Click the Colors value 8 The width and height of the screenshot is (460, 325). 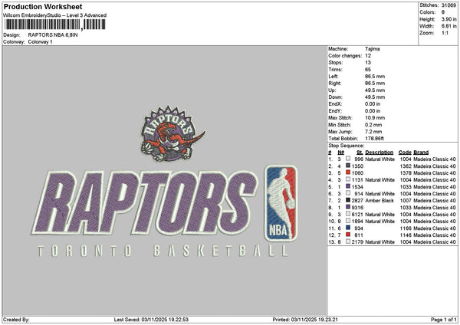(x=443, y=12)
